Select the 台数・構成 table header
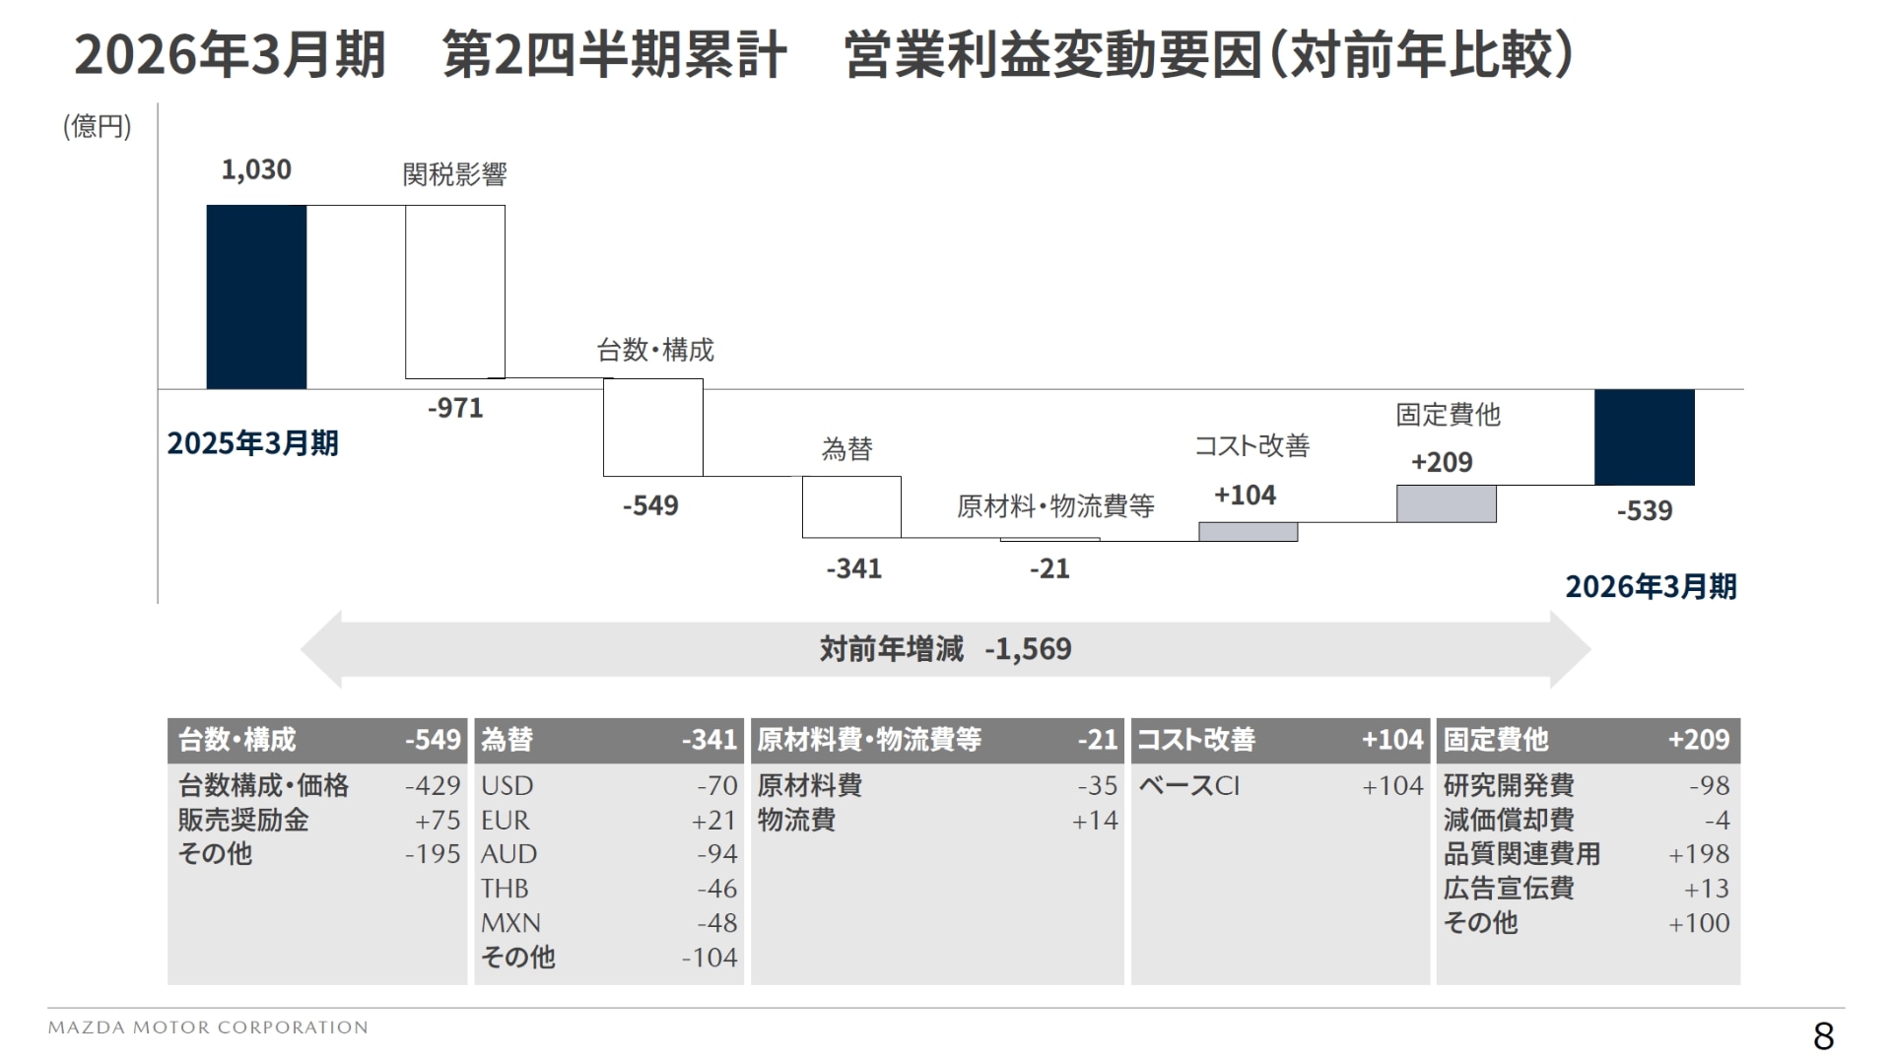Viewport: 1892px width, 1061px height. [x=317, y=740]
